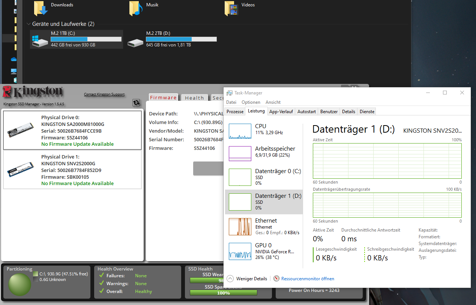The image size is (476, 305).
Task: Open the Ansicht menu in Task-Manager
Action: (273, 102)
